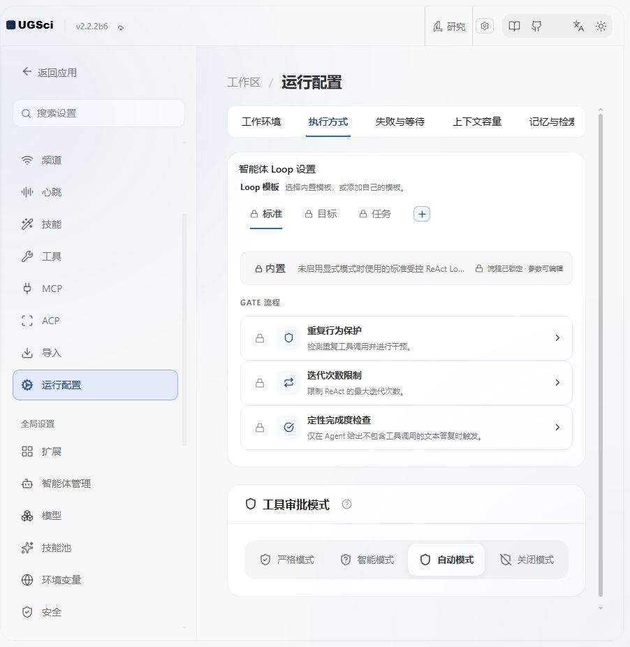Select 严格模式 approval mode
630x647 pixels.
[287, 560]
